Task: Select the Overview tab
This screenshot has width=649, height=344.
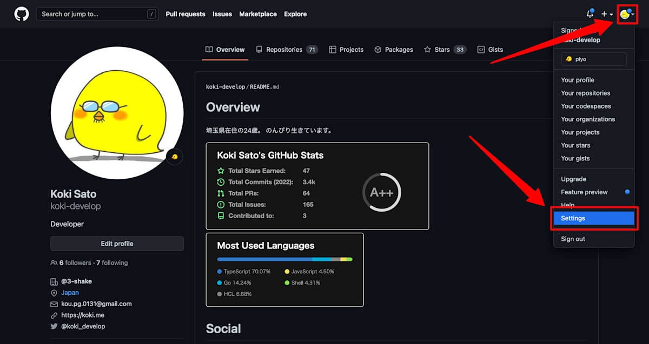Action: 225,50
